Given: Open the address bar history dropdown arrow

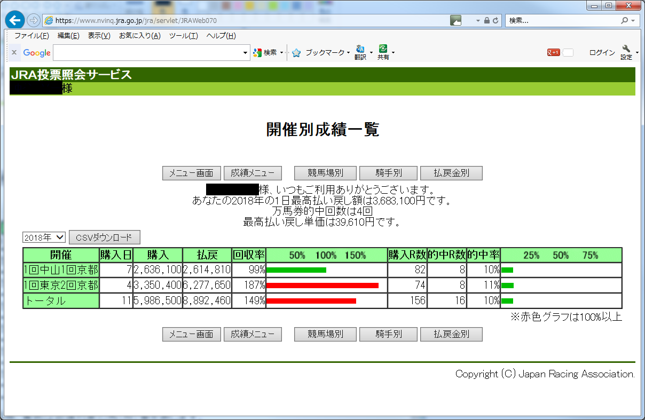Looking at the screenshot, I should [x=478, y=20].
